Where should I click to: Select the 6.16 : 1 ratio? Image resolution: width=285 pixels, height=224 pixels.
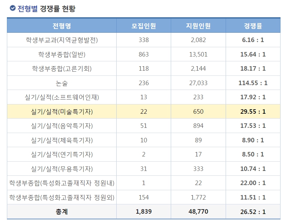(x=253, y=40)
